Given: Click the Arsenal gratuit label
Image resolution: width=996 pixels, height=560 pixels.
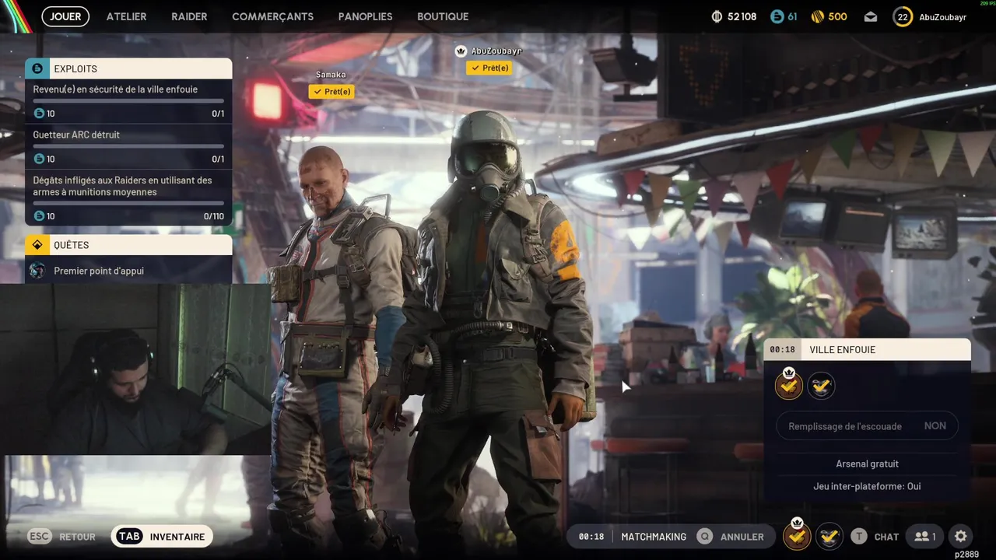Looking at the screenshot, I should coord(867,464).
